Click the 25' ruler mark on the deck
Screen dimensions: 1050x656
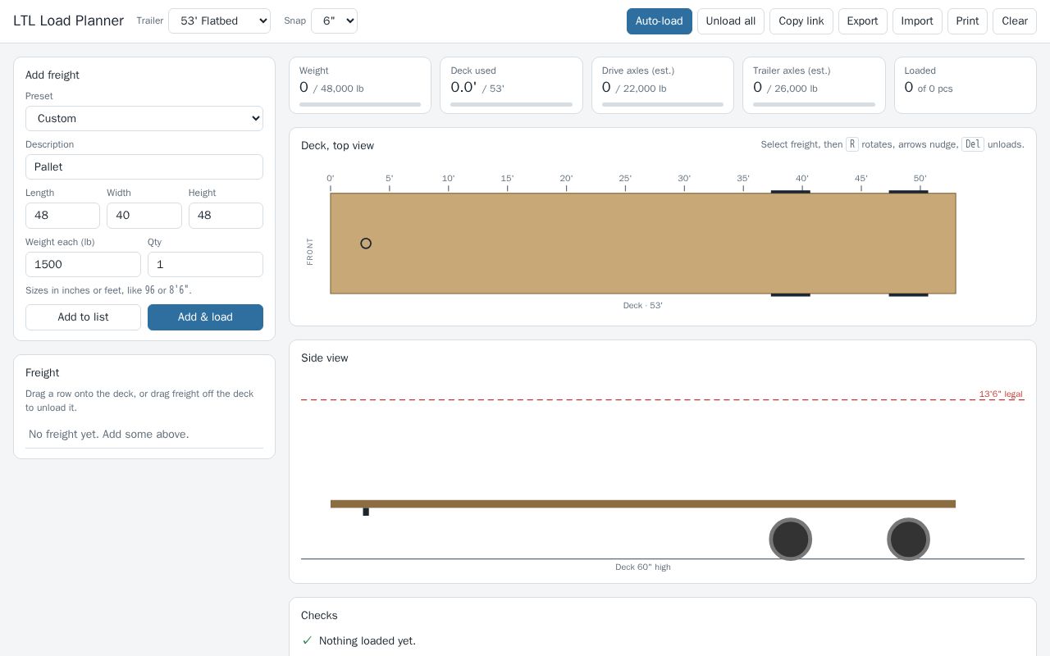[625, 179]
